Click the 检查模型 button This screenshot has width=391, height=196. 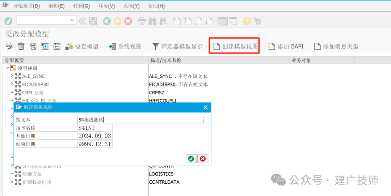82,46
